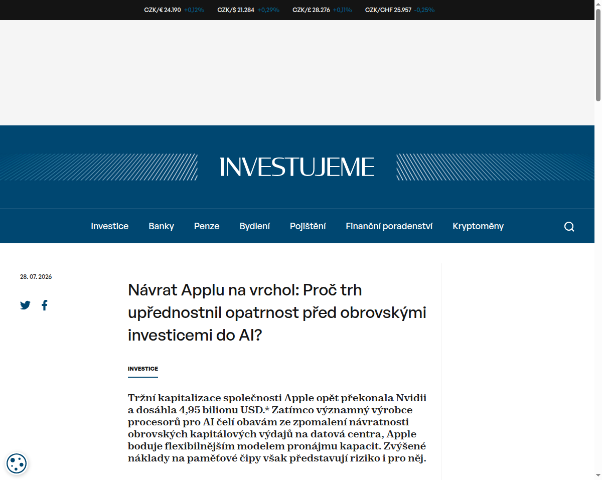Open the Banky section
This screenshot has width=602, height=480.
tap(161, 226)
